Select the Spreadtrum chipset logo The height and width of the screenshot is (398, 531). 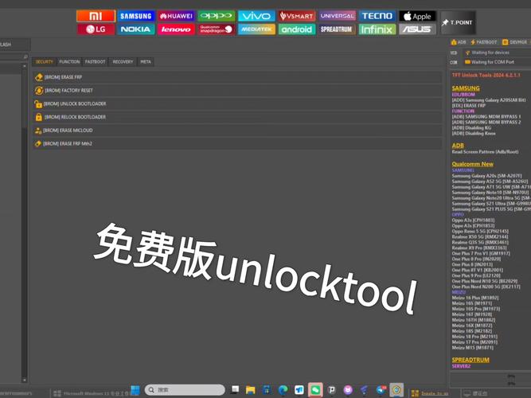point(337,29)
